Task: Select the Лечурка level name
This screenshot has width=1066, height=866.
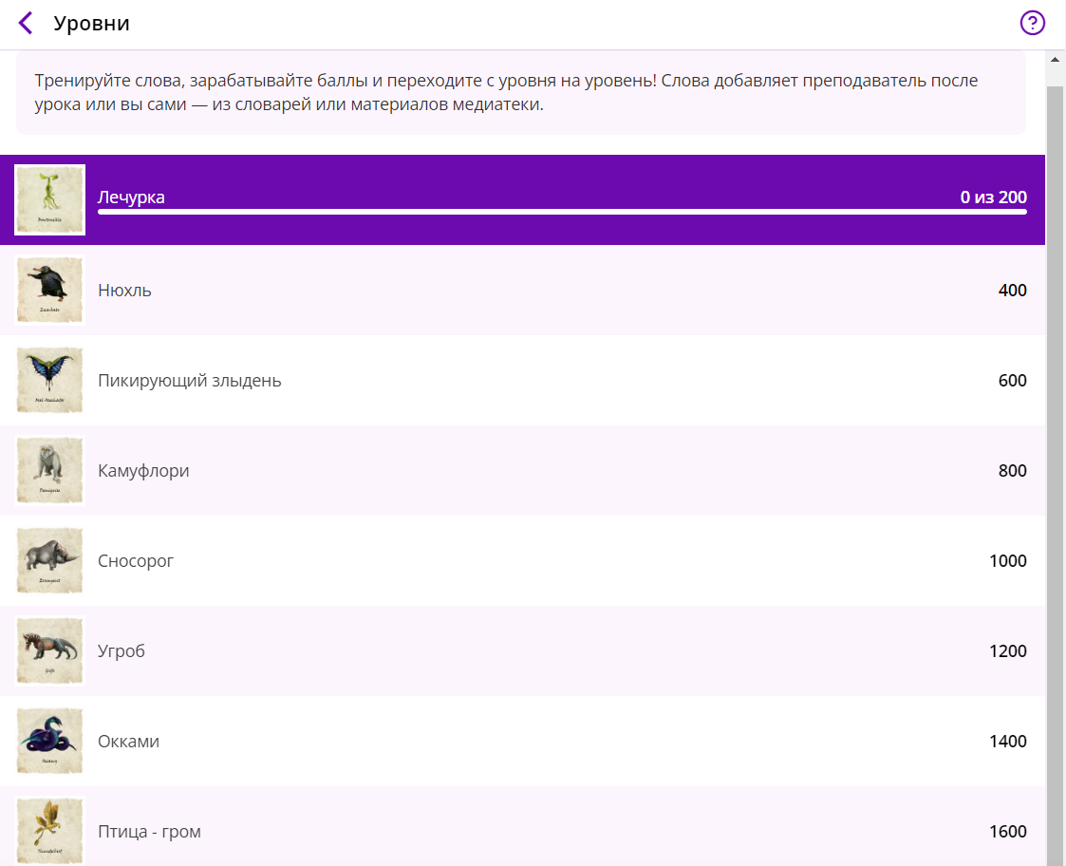Action: pos(131,198)
